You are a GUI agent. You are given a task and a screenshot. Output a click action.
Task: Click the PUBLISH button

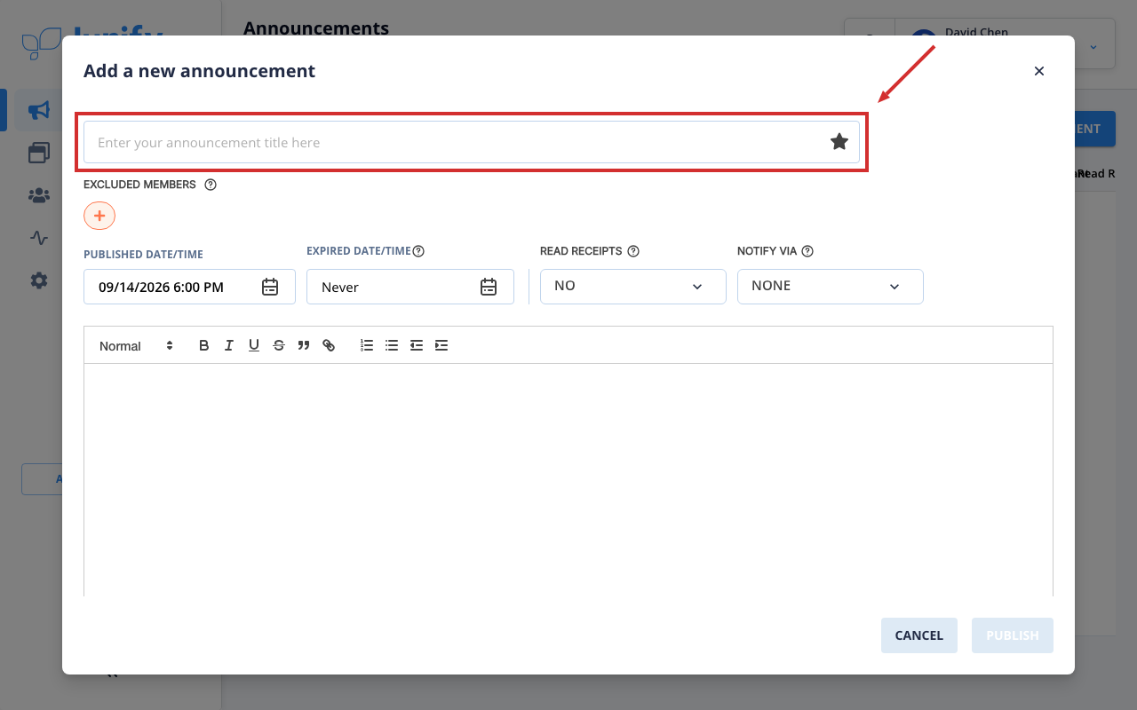[1013, 635]
